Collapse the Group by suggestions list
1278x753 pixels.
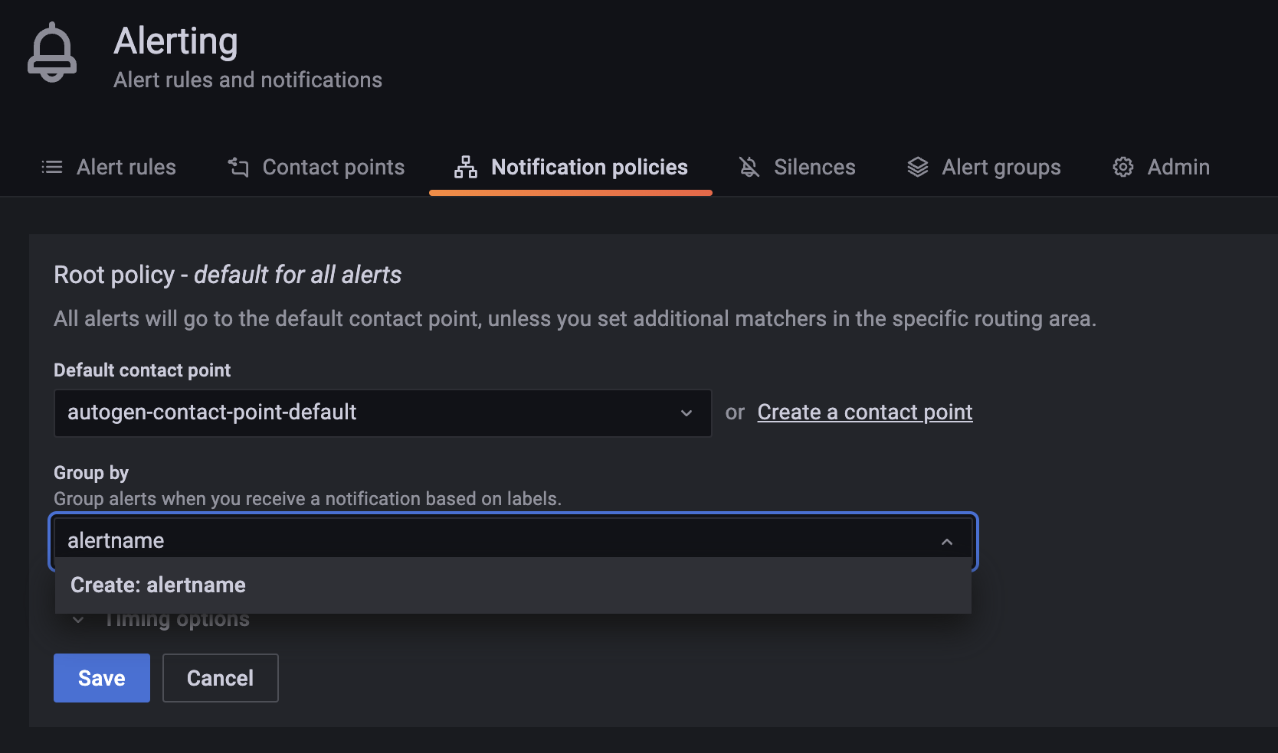[x=948, y=540]
